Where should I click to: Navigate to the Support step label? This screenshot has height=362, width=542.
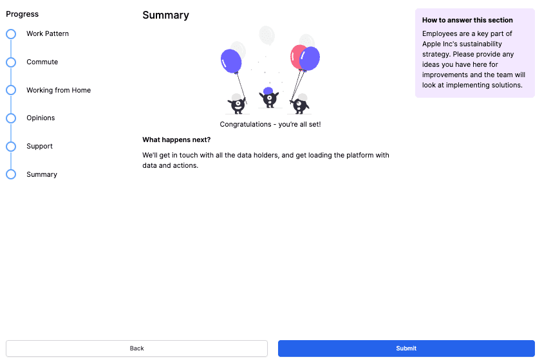click(x=39, y=146)
